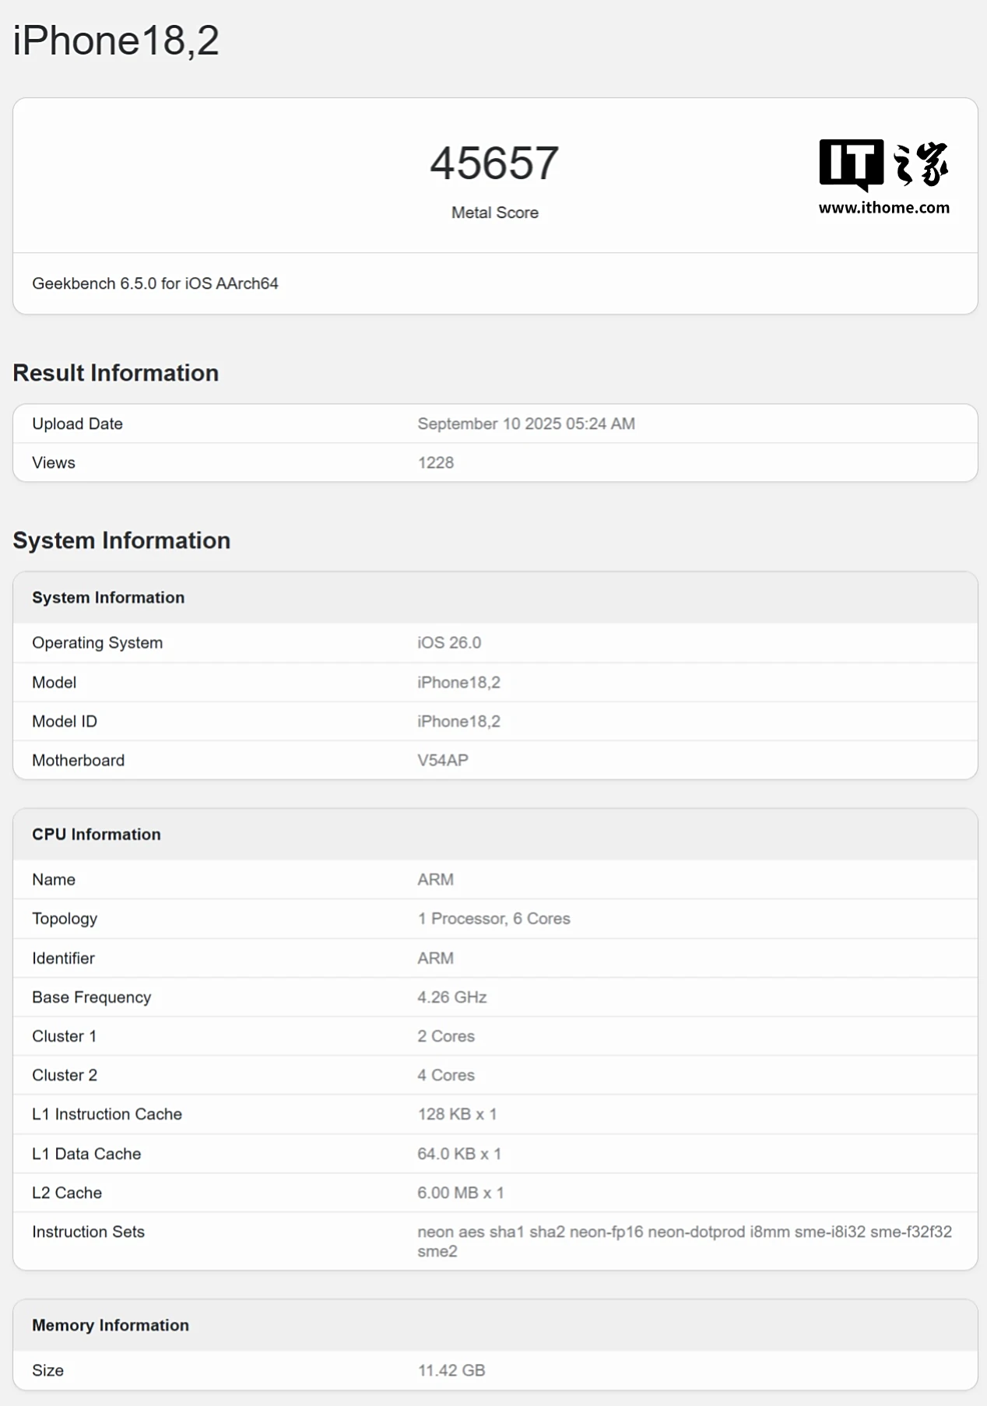Select the 45657 Metal Score number
Screen dimensions: 987x1406
[x=494, y=163]
